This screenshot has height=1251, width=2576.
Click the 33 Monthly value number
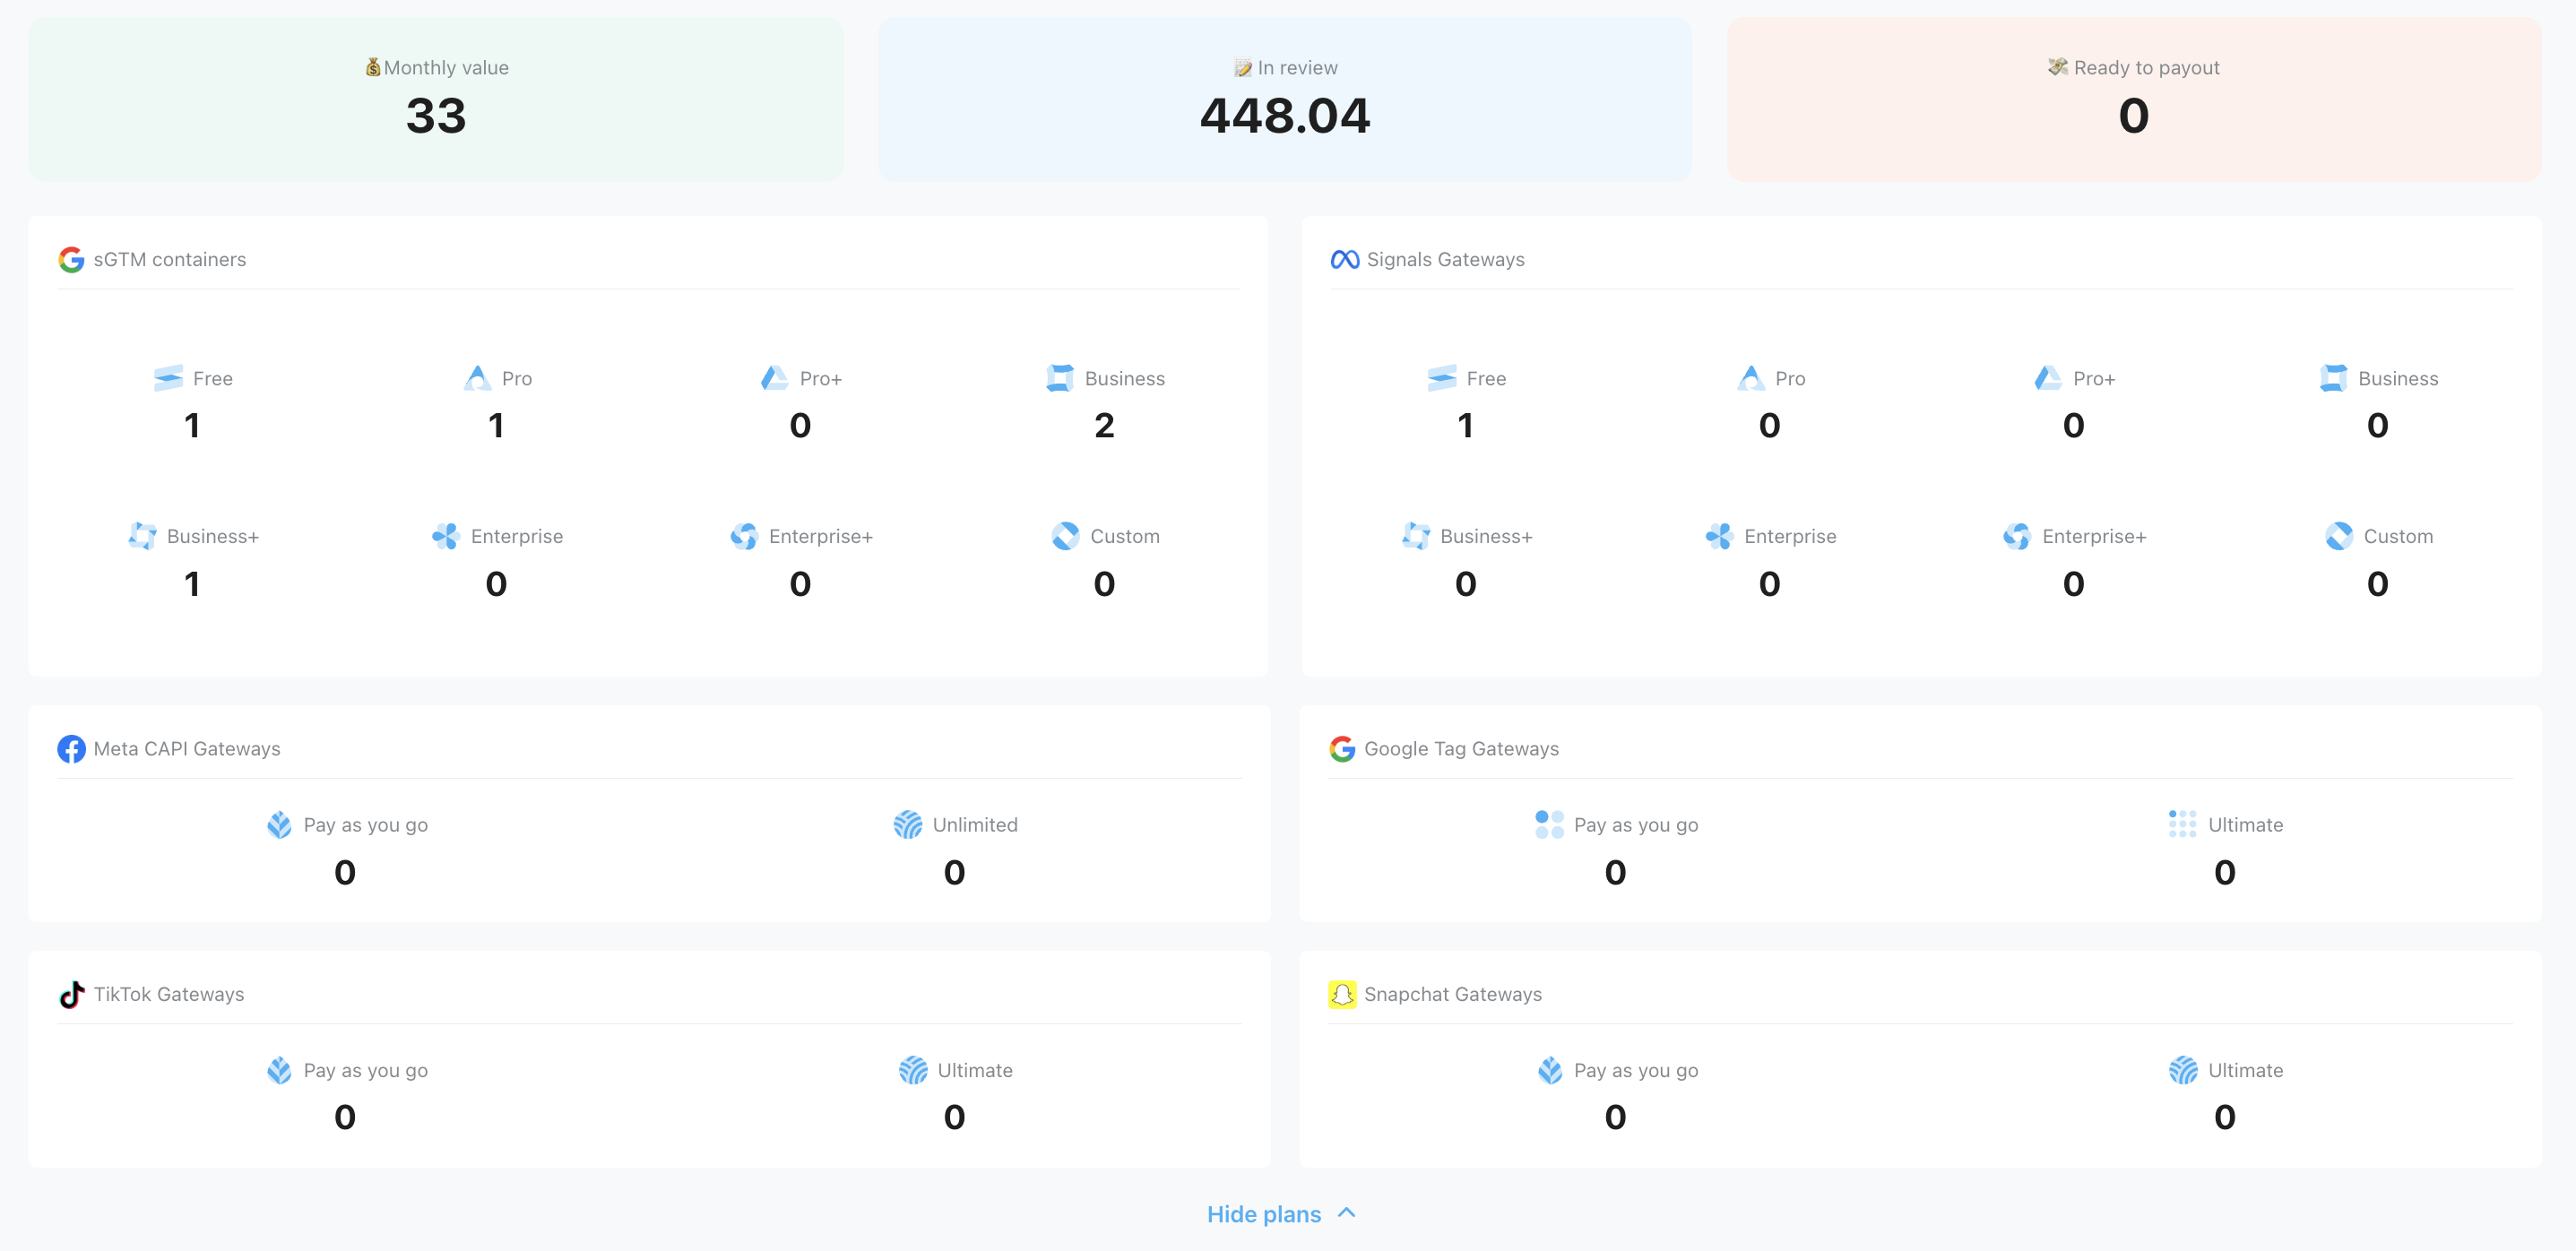pyautogui.click(x=436, y=116)
